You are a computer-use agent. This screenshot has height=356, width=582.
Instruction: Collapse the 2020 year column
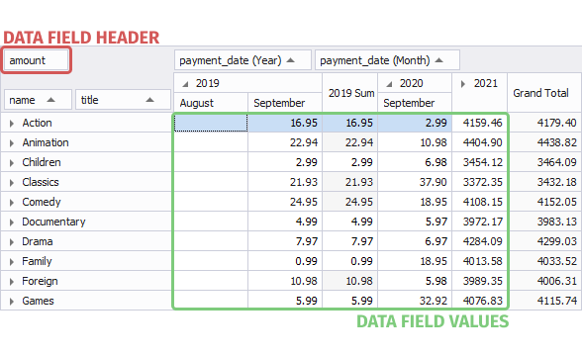coord(389,84)
